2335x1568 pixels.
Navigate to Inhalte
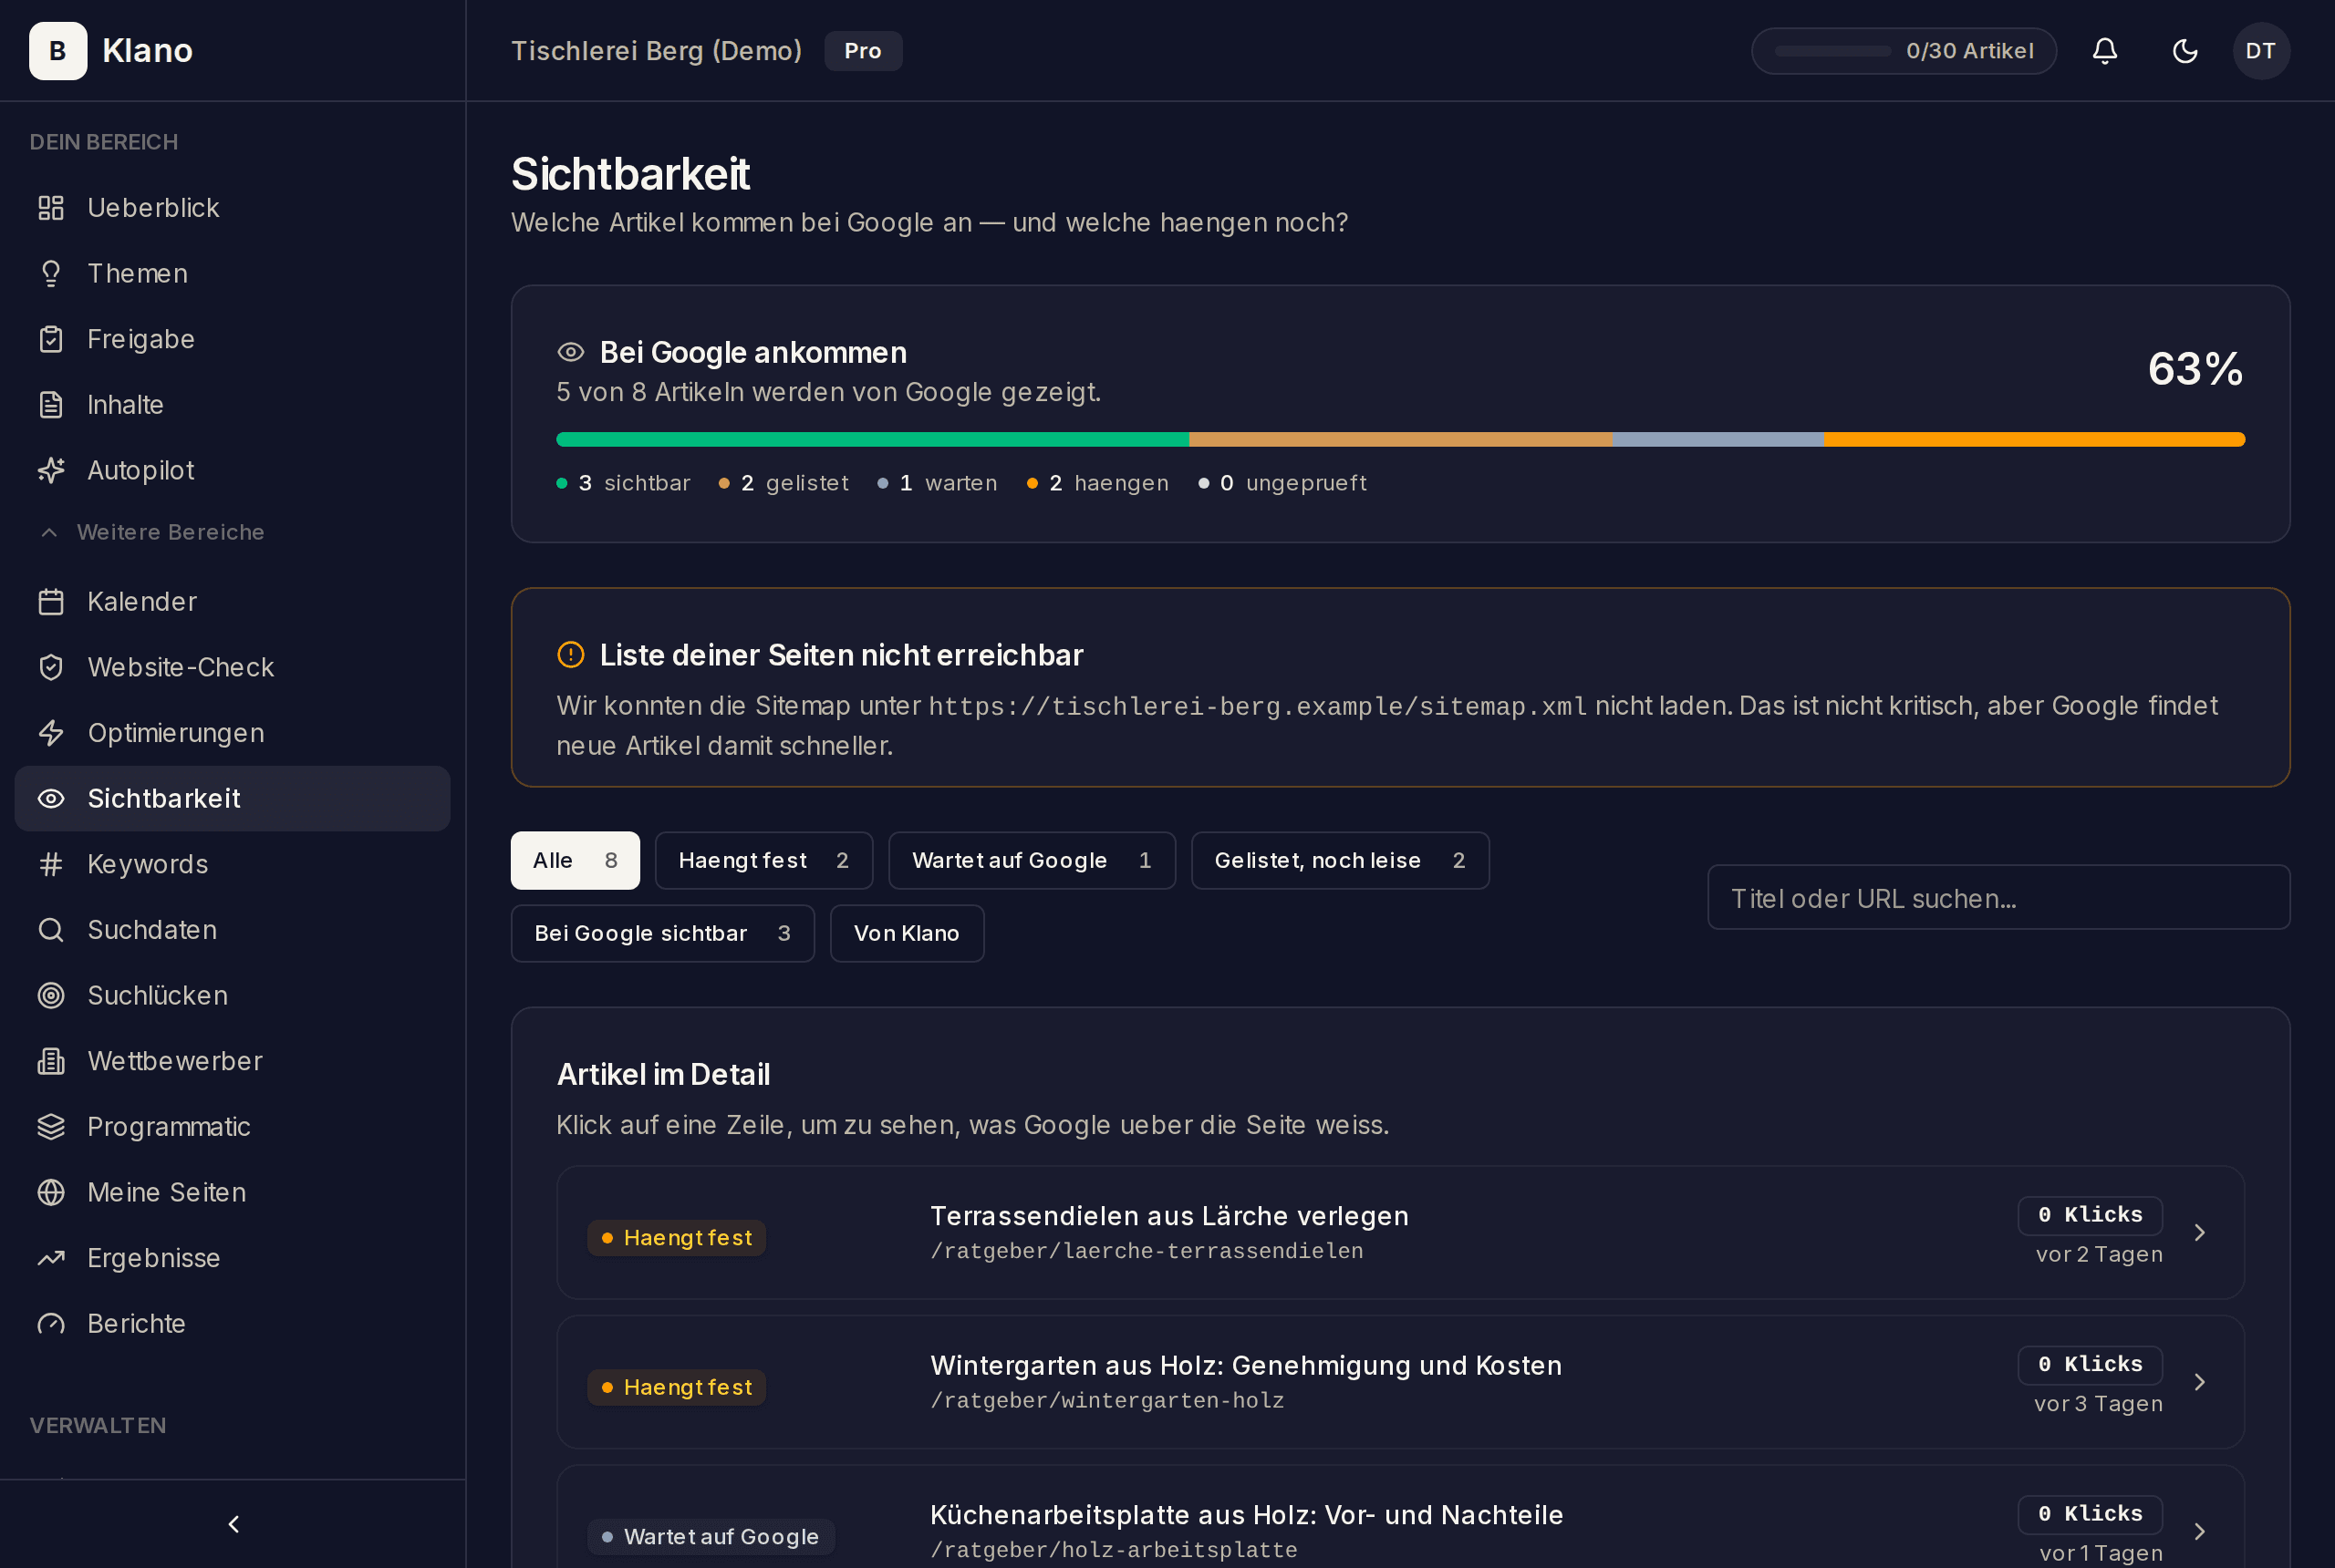pyautogui.click(x=232, y=405)
